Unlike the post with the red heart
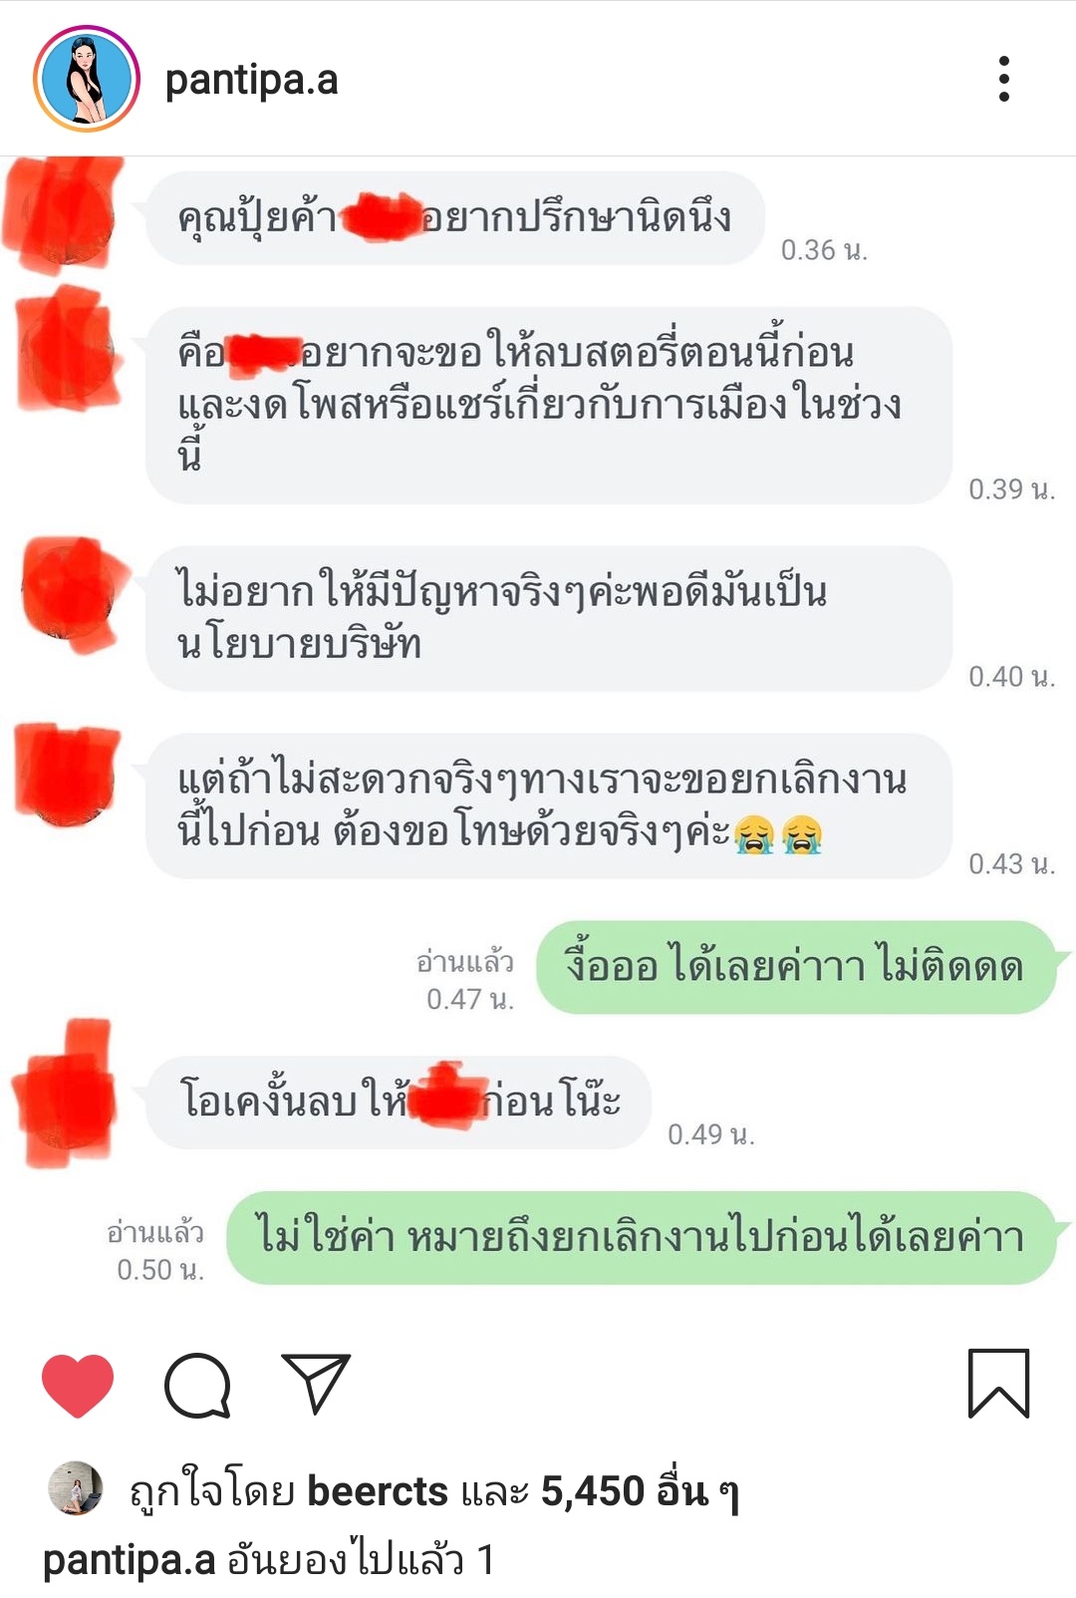Image resolution: width=1076 pixels, height=1598 pixels. click(x=78, y=1386)
